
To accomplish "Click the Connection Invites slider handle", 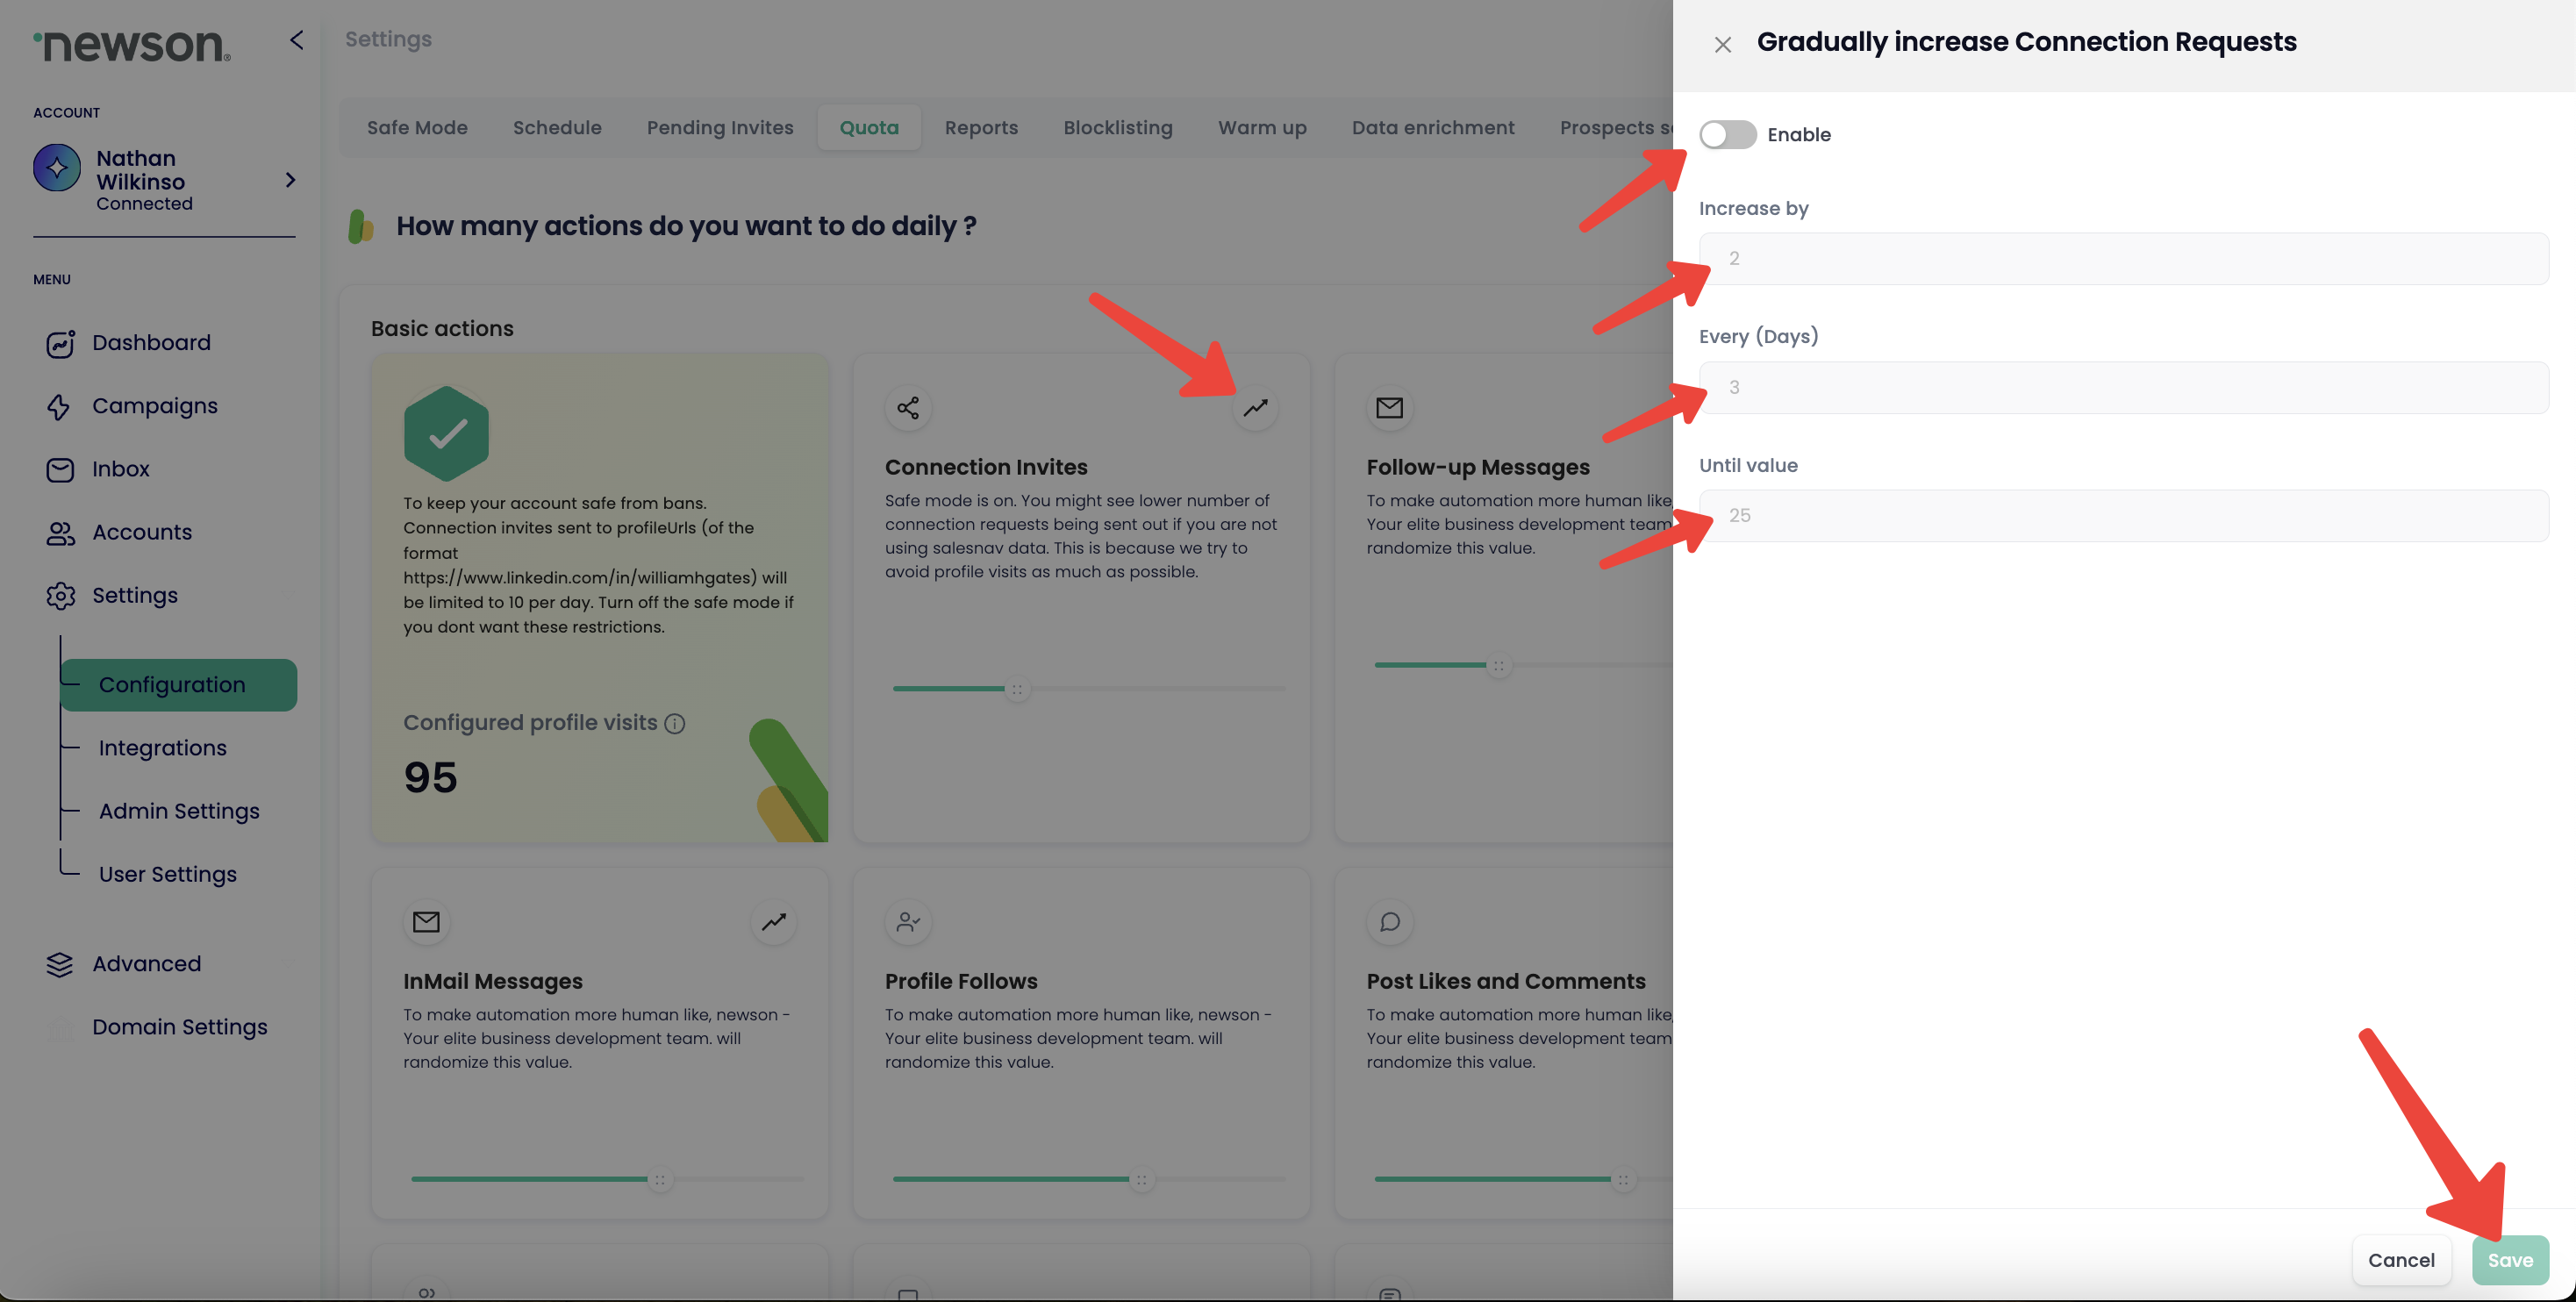I will click(1017, 689).
